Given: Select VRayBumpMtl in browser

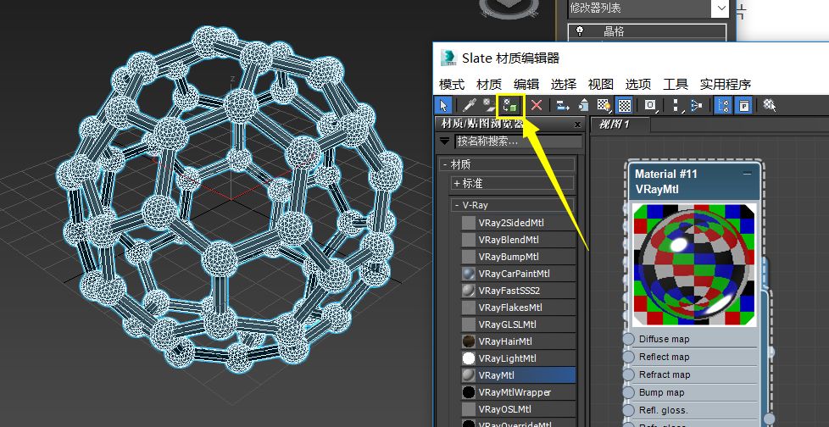Looking at the screenshot, I should pos(518,257).
